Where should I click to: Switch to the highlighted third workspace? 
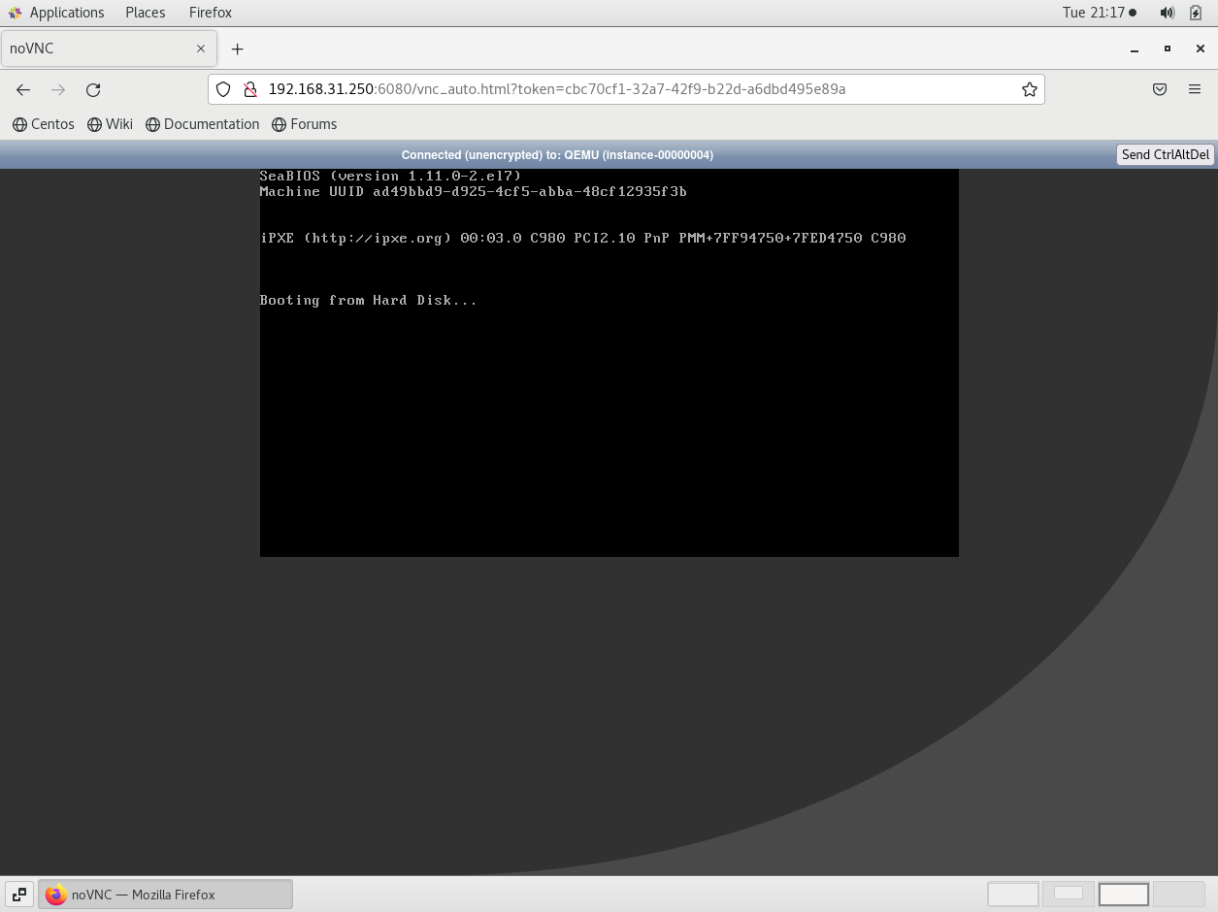coord(1124,895)
